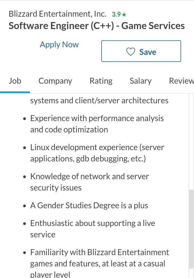Click scrollbar track above the thumb
The image size is (194, 278).
pyautogui.click(x=191, y=142)
